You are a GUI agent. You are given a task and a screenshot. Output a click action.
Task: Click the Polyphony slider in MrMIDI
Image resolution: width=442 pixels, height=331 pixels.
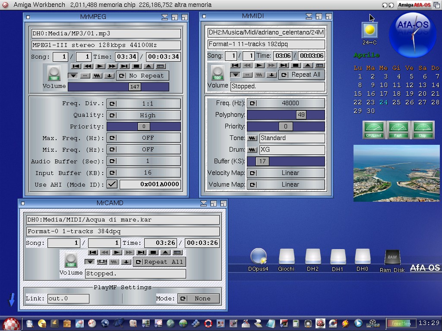click(285, 115)
